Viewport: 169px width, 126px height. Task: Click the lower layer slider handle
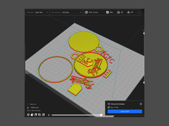[144, 83]
